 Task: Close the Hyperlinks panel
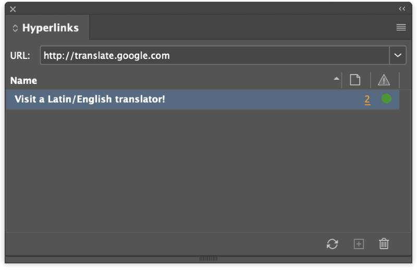click(x=13, y=9)
